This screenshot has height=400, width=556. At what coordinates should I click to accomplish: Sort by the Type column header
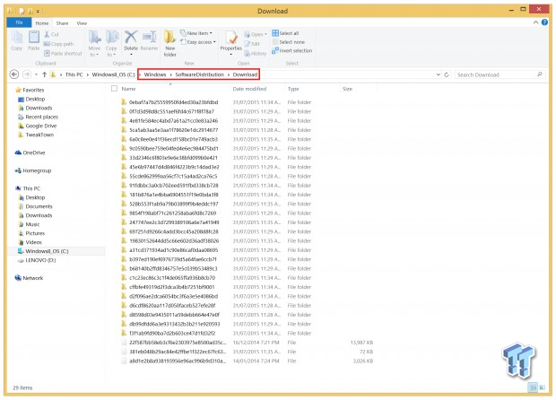[x=293, y=89]
